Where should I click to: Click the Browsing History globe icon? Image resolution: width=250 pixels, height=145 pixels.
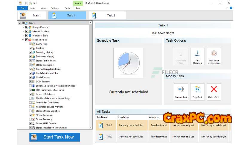tap(33, 52)
